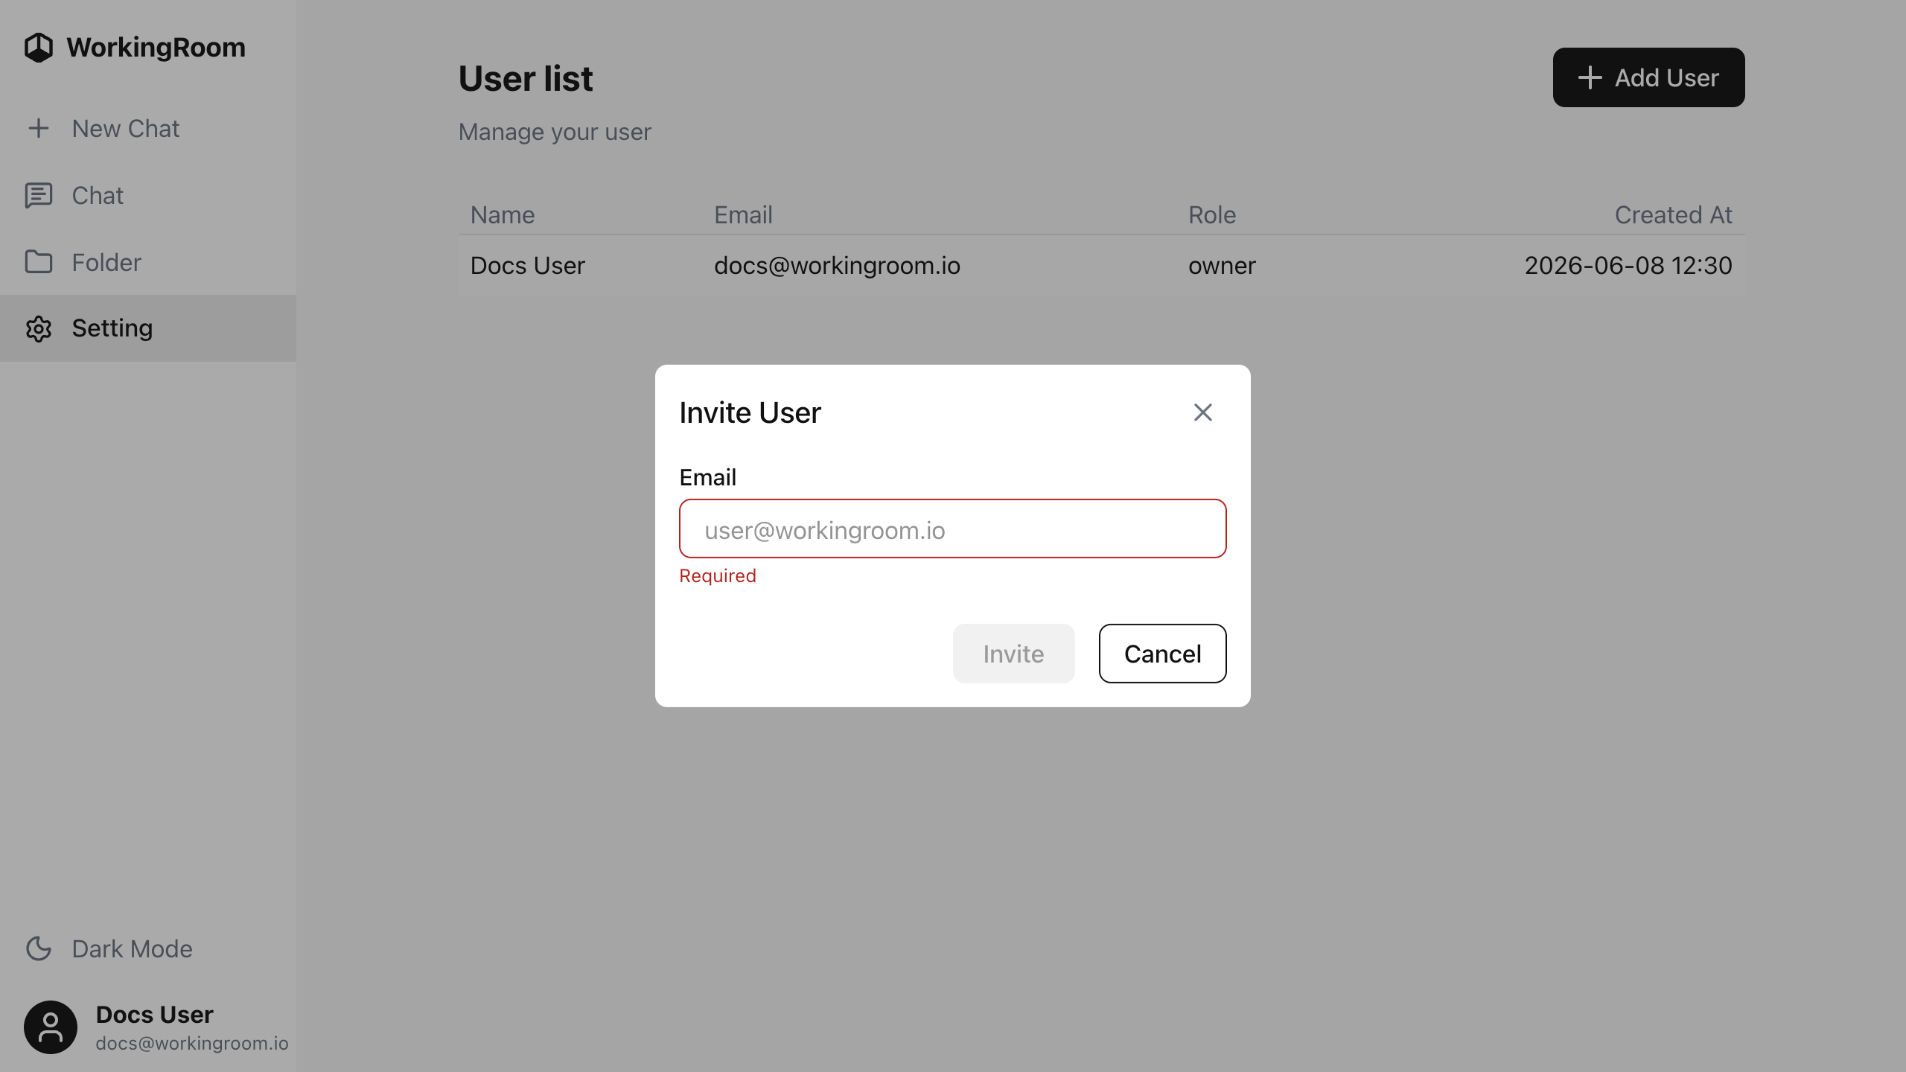Click the gear icon beside Setting

click(x=39, y=329)
